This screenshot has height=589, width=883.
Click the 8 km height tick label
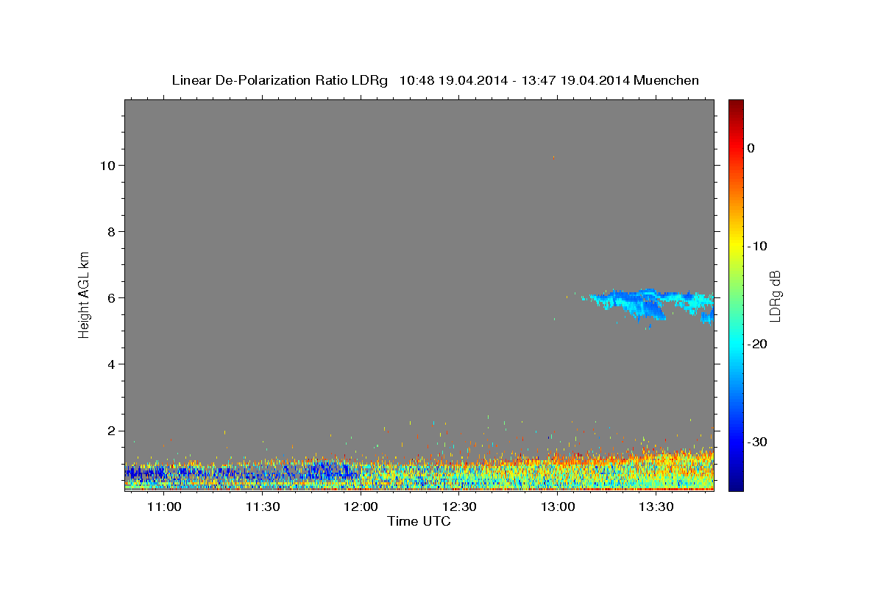point(112,231)
